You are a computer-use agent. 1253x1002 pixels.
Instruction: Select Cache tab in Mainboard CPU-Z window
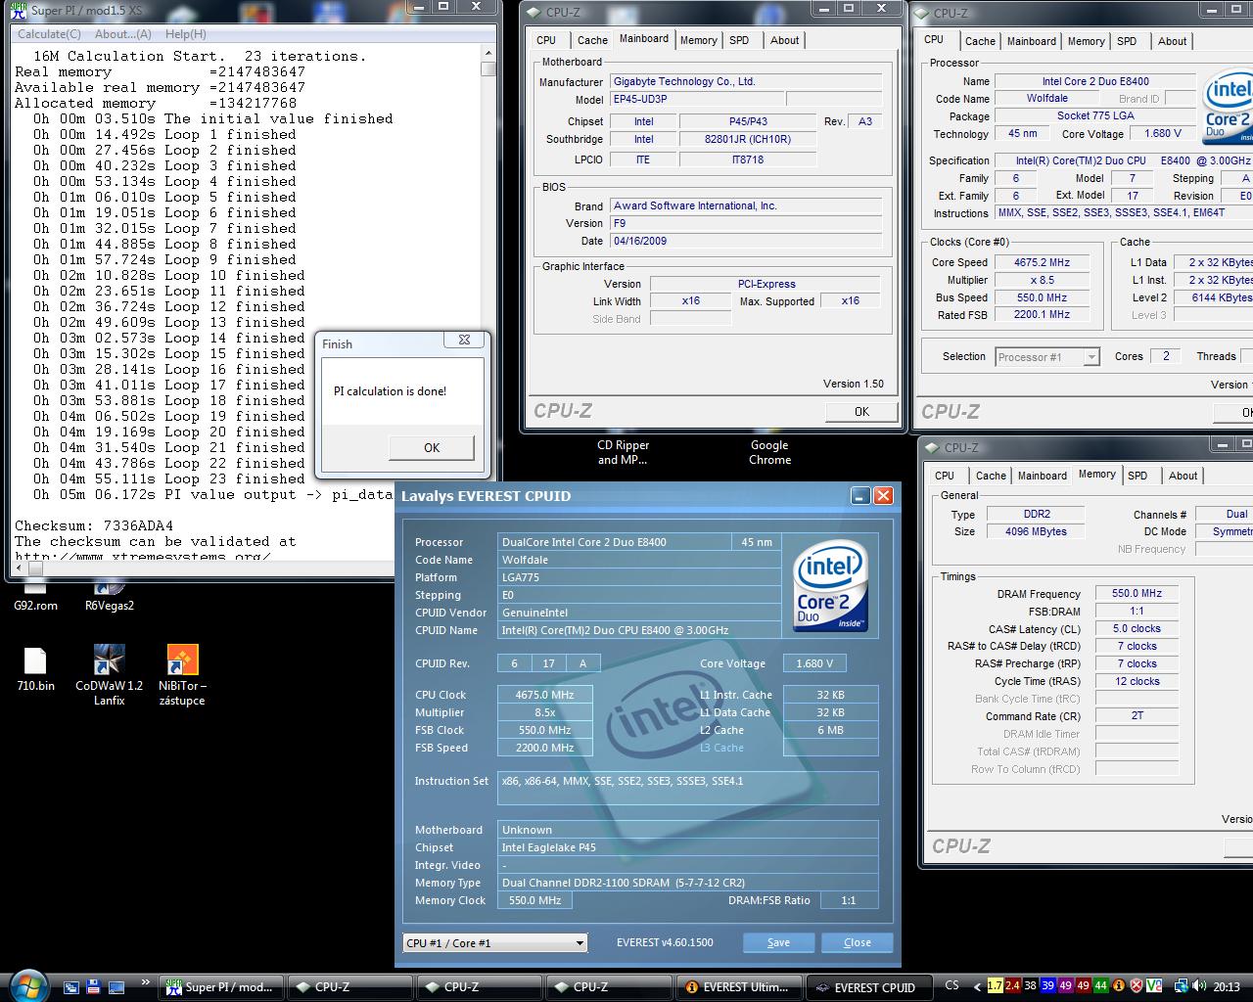pos(592,40)
